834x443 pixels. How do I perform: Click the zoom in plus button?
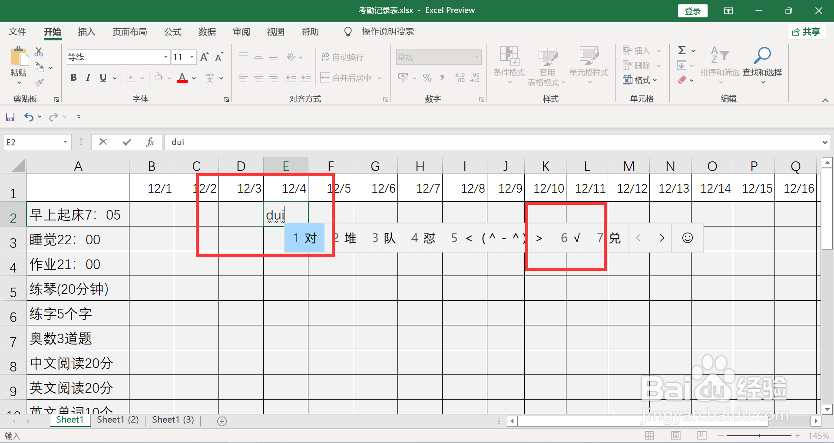pos(798,435)
